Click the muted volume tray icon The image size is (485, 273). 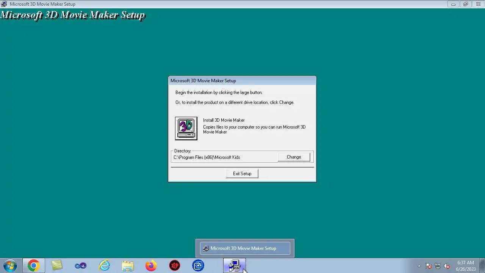click(447, 266)
